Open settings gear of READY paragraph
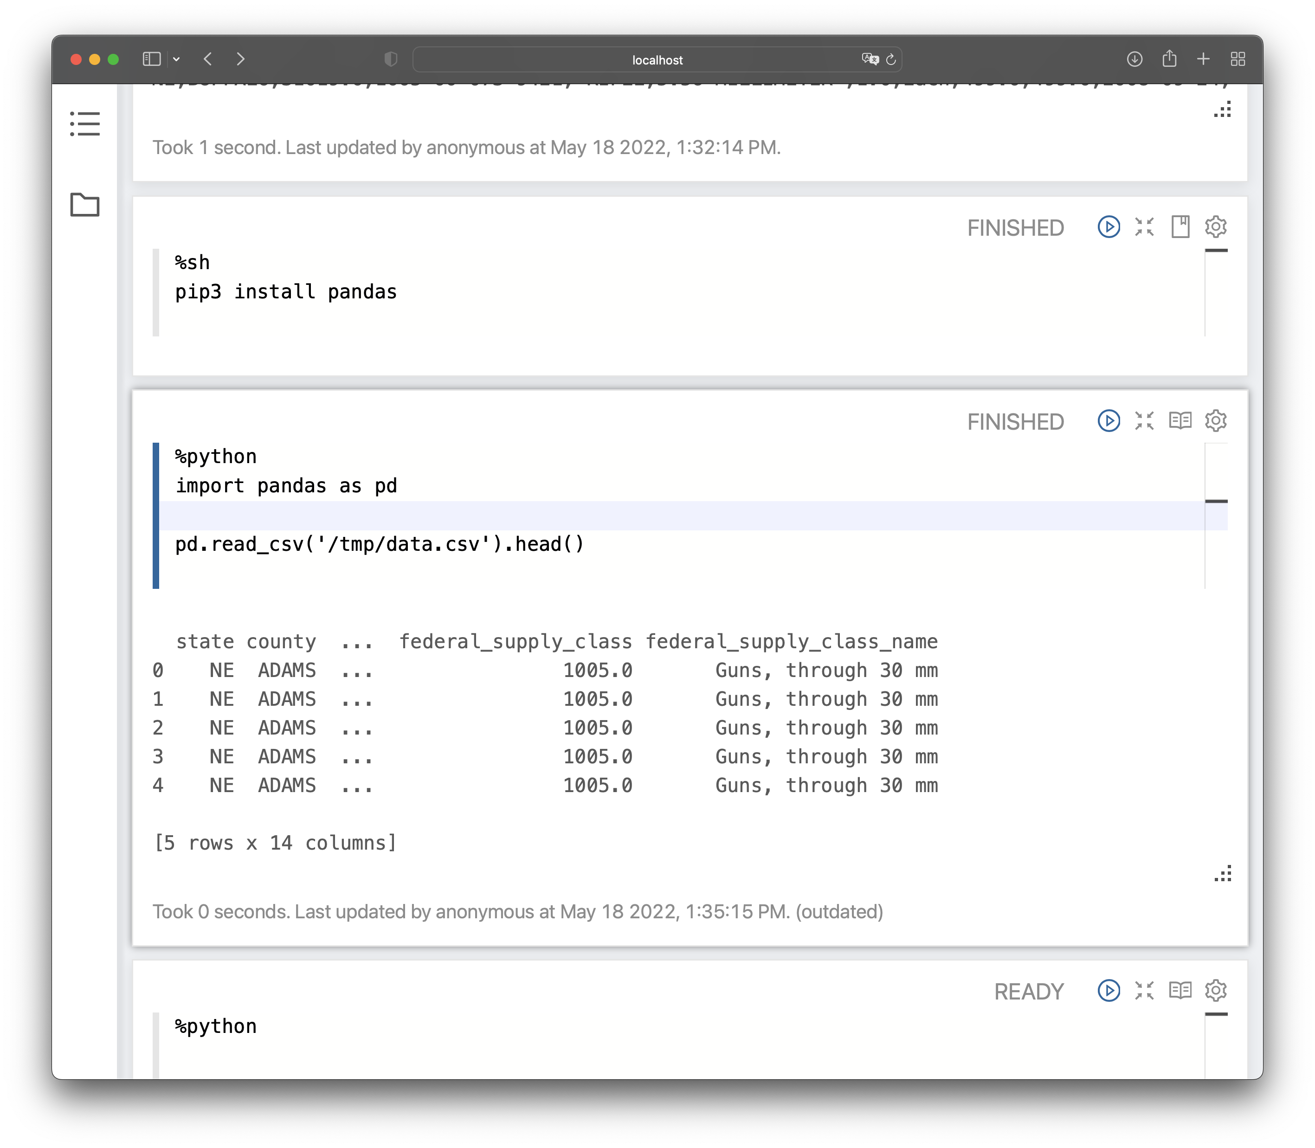Image resolution: width=1315 pixels, height=1148 pixels. click(x=1216, y=990)
